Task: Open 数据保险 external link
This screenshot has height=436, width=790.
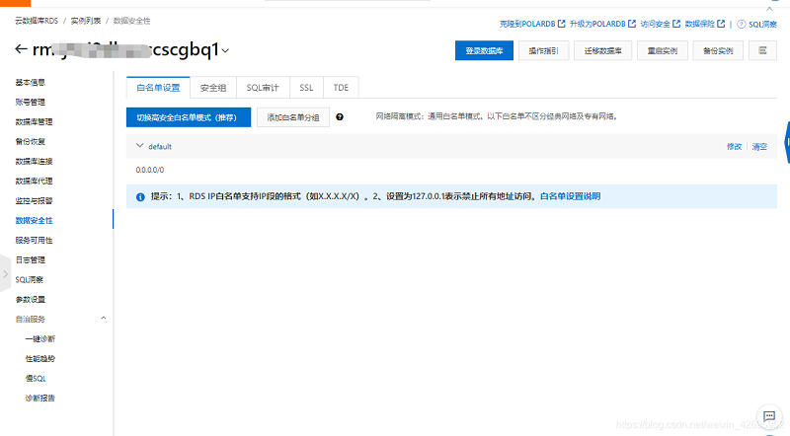Action: (x=704, y=24)
